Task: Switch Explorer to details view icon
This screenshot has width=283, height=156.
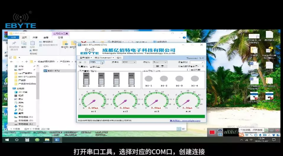Action: [179, 129]
